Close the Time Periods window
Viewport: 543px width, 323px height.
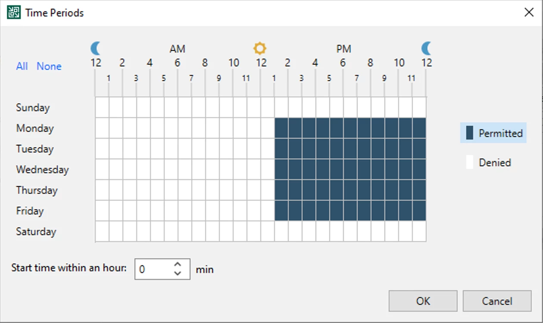529,12
